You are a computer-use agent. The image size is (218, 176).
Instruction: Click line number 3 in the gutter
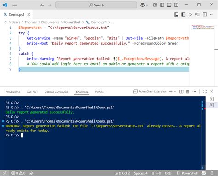(x=11, y=38)
